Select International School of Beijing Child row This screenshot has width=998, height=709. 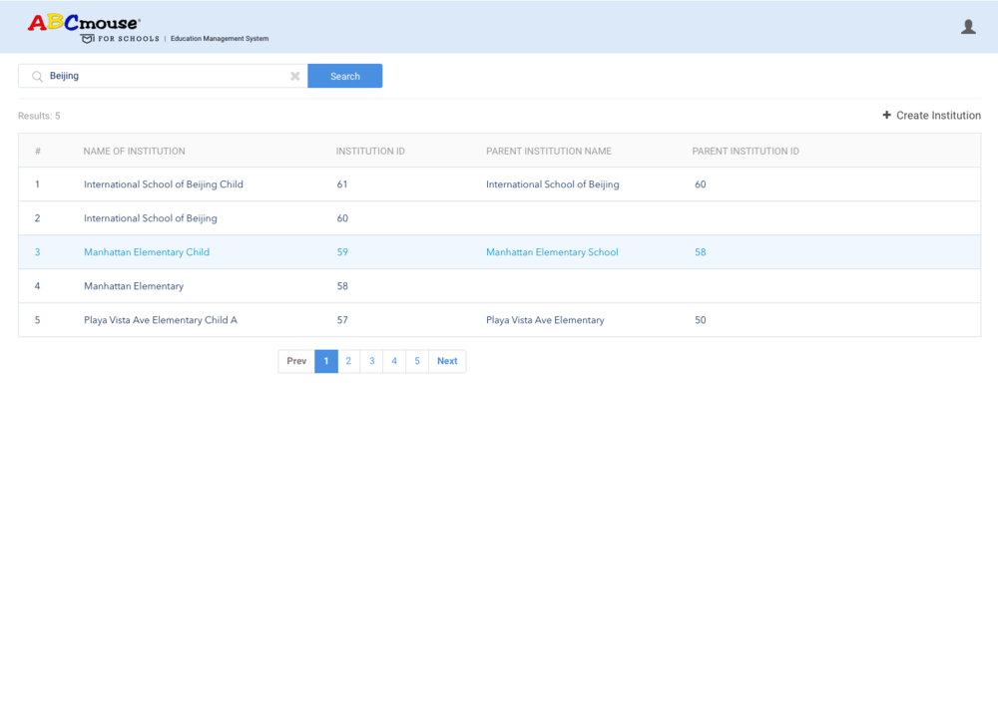click(x=164, y=184)
